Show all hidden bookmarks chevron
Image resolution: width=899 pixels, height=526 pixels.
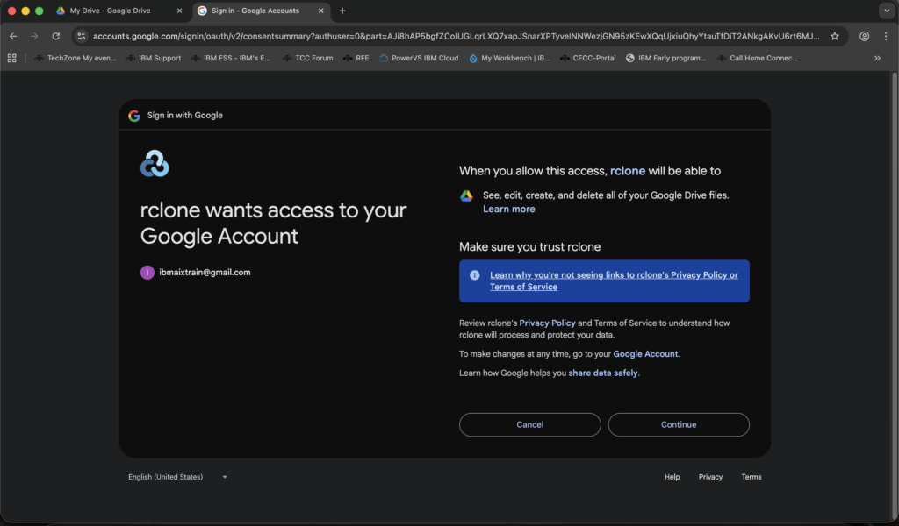(877, 58)
